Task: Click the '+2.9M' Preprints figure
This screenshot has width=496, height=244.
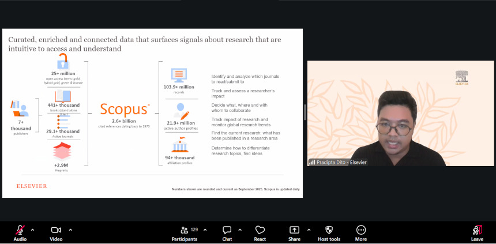Action: click(62, 165)
